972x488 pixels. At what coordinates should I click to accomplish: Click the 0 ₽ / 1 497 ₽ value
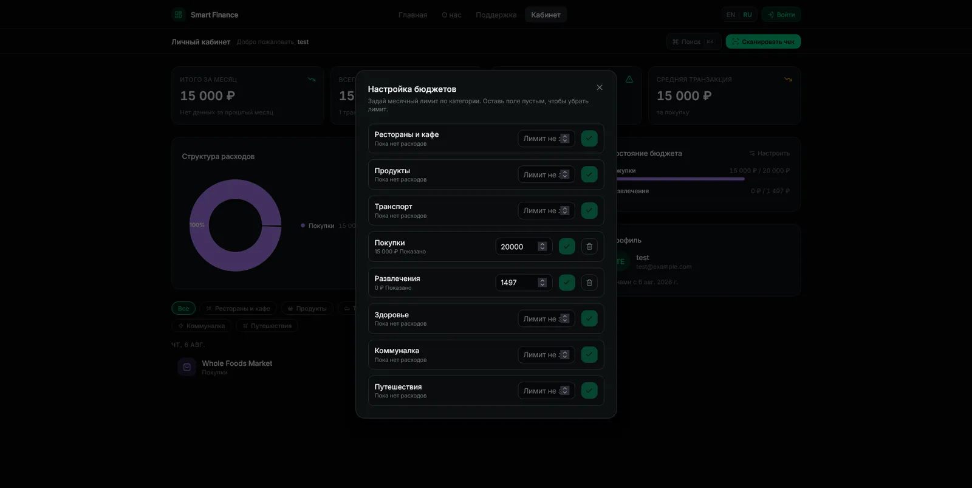point(770,191)
